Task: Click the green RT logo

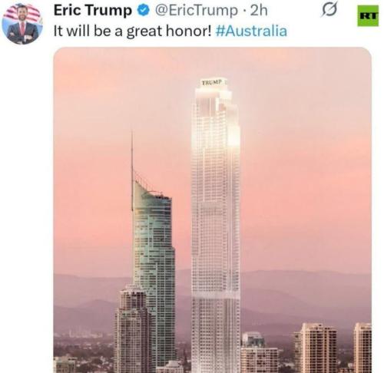Action: (x=368, y=16)
